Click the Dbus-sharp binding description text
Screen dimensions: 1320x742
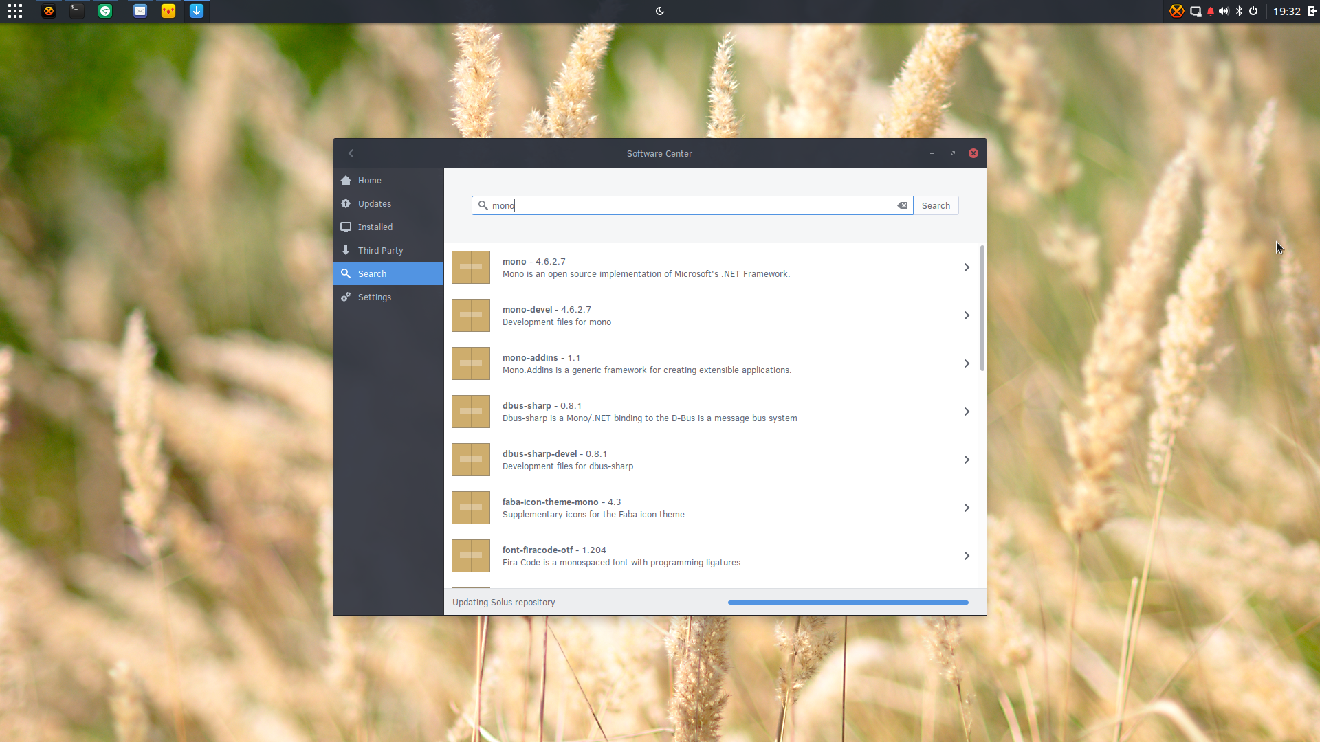click(x=650, y=418)
